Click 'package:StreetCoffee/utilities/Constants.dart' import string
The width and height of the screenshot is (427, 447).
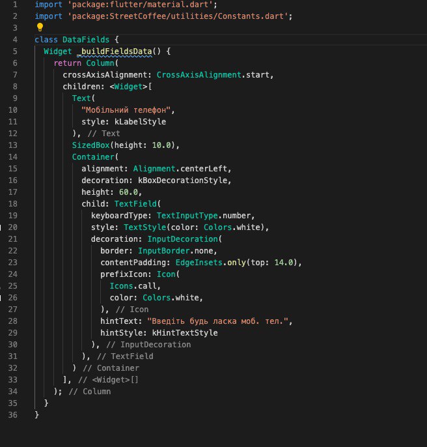178,16
